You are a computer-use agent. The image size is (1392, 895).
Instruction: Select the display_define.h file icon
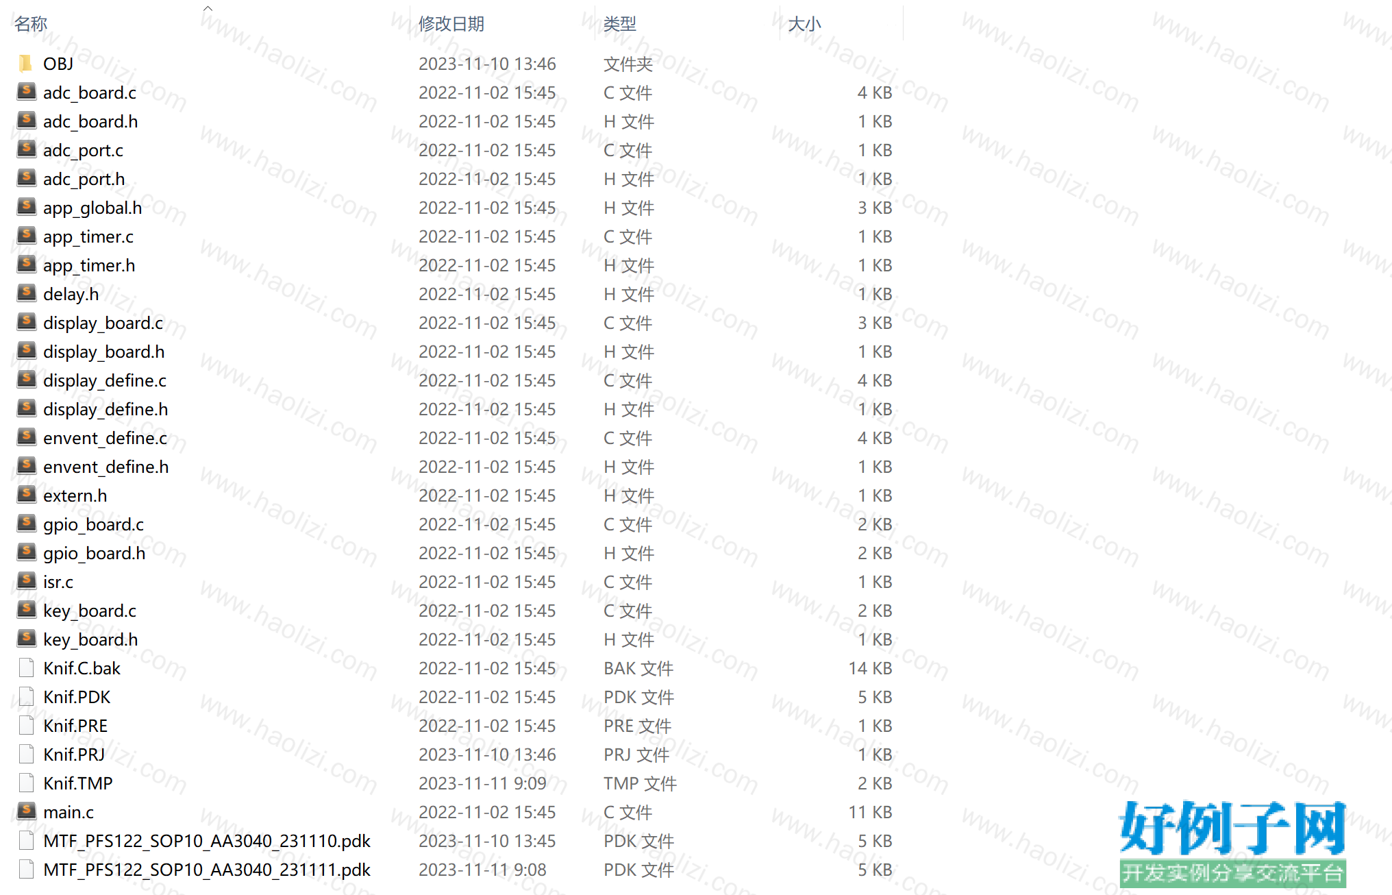pos(26,408)
